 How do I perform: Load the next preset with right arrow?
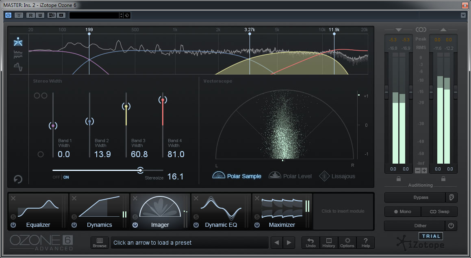[x=289, y=243]
